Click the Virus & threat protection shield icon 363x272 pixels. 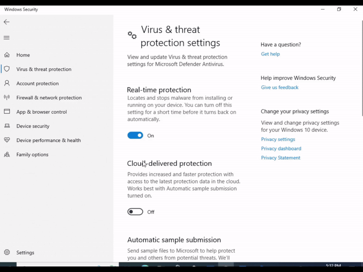point(7,69)
